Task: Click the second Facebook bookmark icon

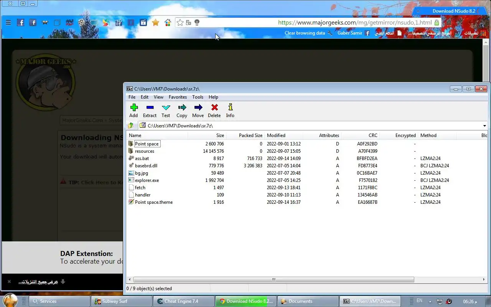Action: 33,23
